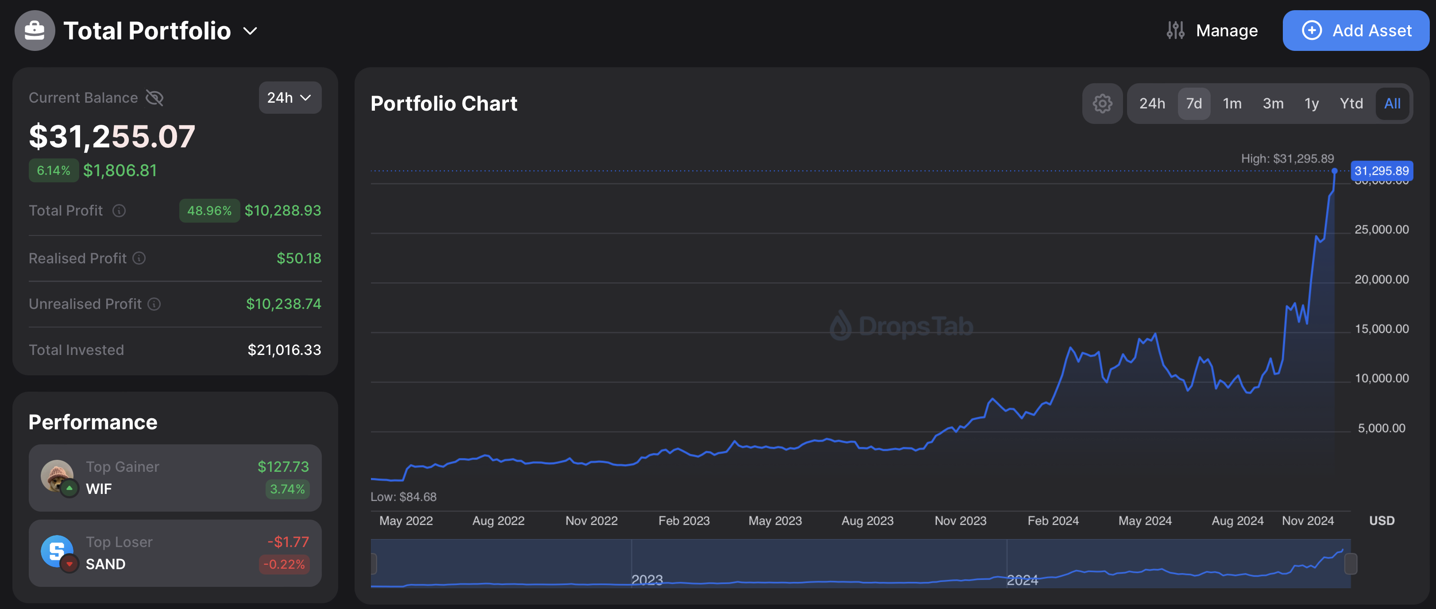Switch chart range to 1m
This screenshot has height=609, width=1436.
click(1232, 104)
